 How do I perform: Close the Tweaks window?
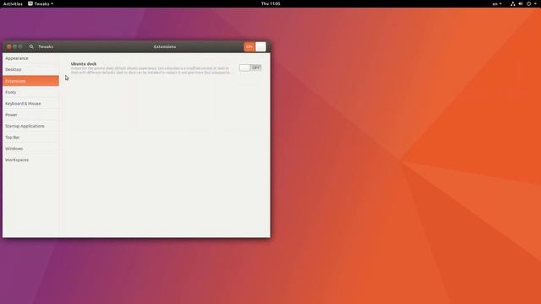pyautogui.click(x=9, y=46)
